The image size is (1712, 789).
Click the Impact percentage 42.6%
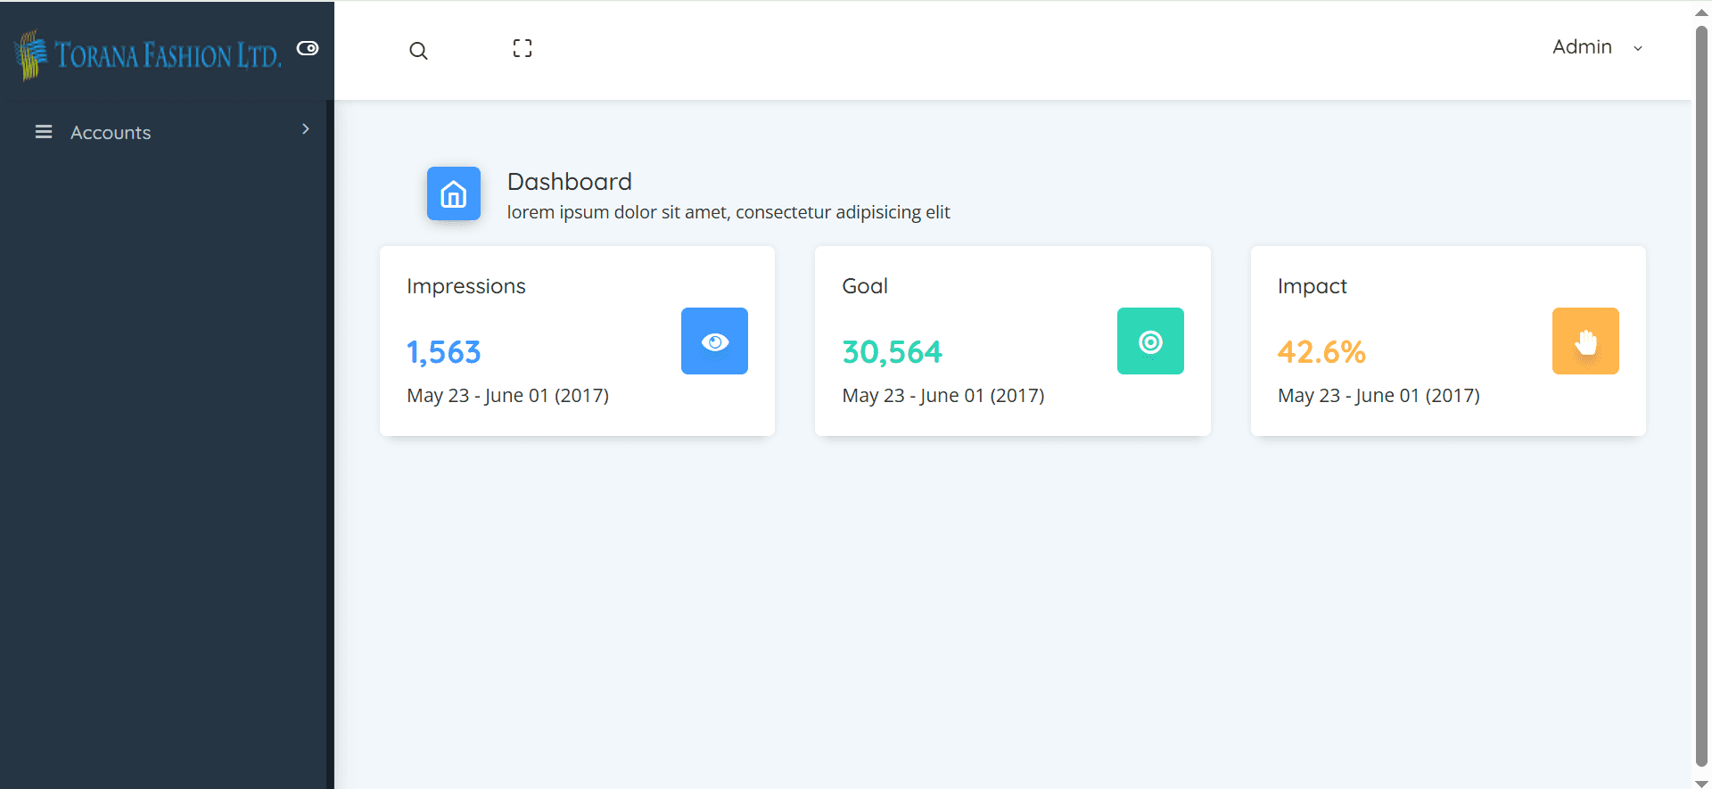coord(1321,352)
